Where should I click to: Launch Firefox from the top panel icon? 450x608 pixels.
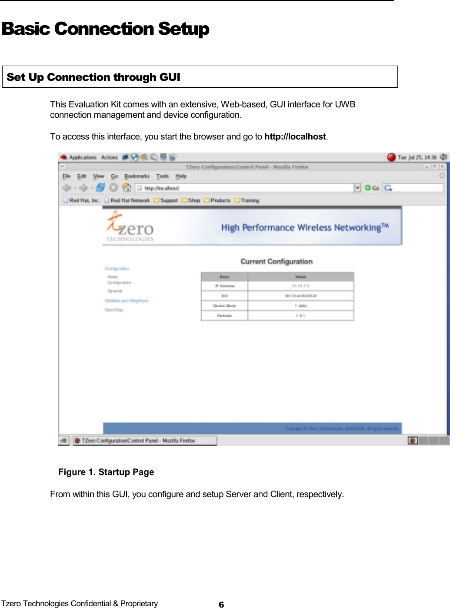[135, 157]
